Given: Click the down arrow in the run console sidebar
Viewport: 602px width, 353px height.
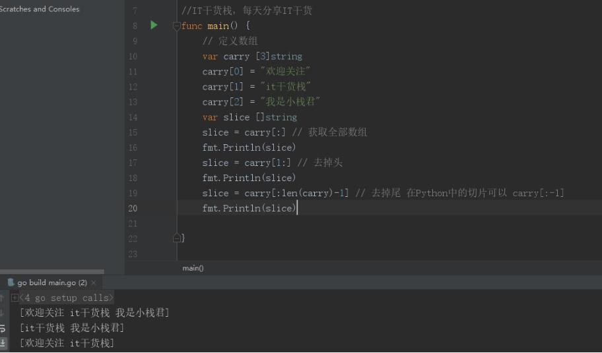Looking at the screenshot, I should tap(3, 313).
